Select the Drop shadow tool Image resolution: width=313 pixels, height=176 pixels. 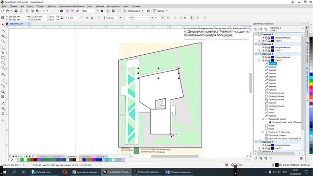3,92
